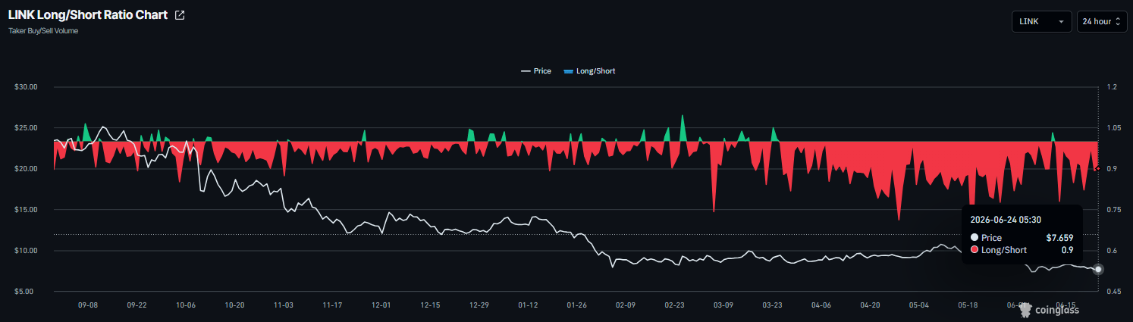1133x322 pixels.
Task: Click the 05-04 date label
Action: coord(920,305)
